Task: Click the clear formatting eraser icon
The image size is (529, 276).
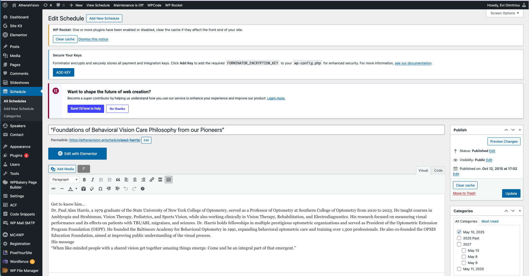Action: (92, 189)
